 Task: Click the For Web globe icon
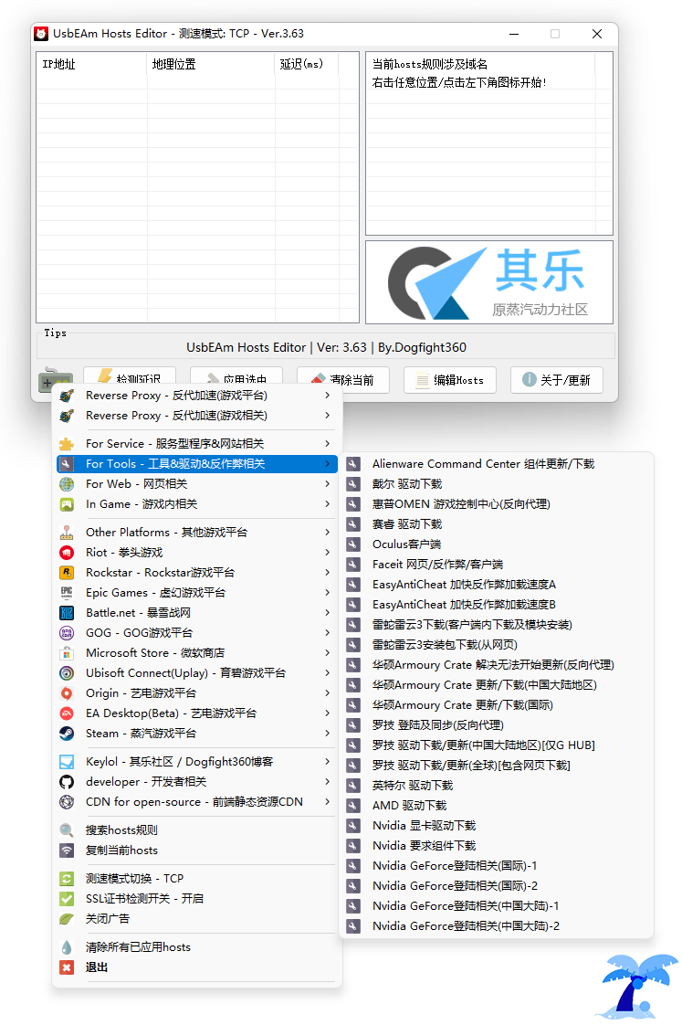(x=67, y=484)
